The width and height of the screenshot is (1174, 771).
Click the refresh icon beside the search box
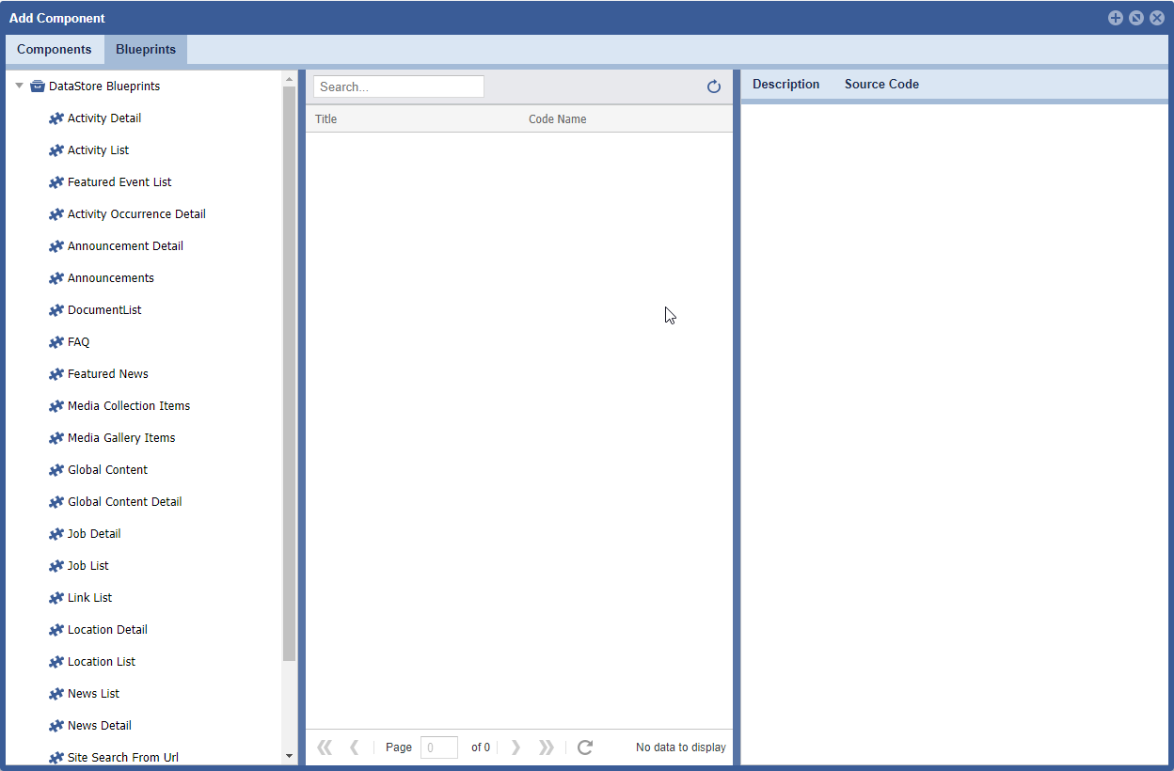[x=714, y=87]
